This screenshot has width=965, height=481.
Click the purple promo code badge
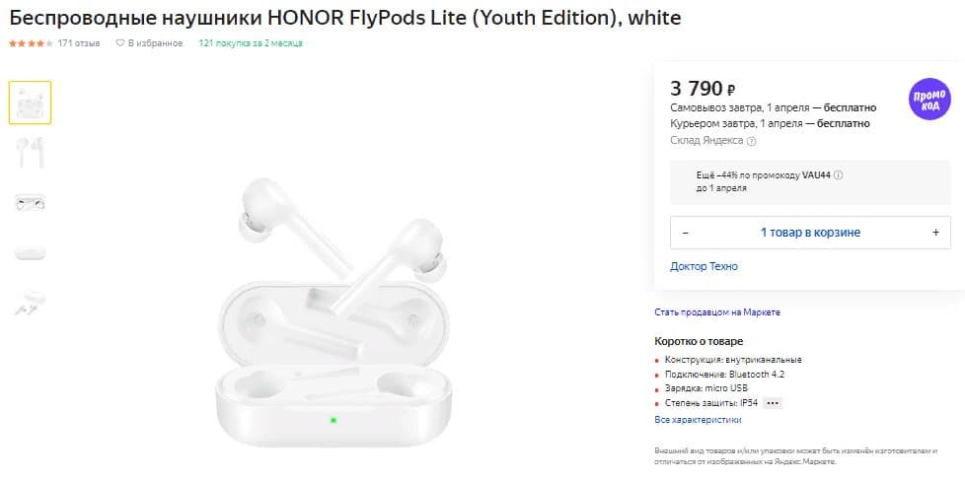pyautogui.click(x=929, y=100)
